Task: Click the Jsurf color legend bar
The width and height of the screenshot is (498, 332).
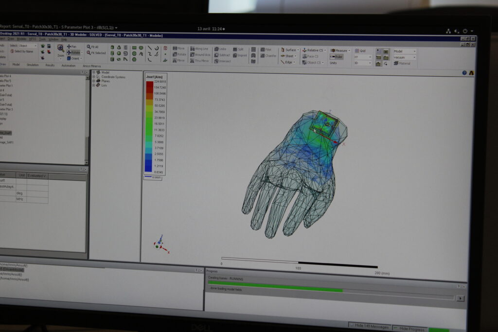Action: pyautogui.click(x=149, y=127)
